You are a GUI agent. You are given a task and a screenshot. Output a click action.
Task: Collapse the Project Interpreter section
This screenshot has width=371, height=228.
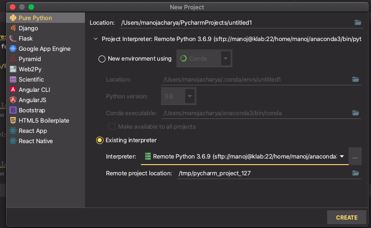pos(96,39)
